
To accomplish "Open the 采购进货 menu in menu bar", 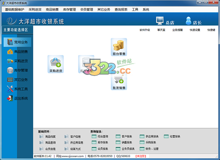I will 35,10.
